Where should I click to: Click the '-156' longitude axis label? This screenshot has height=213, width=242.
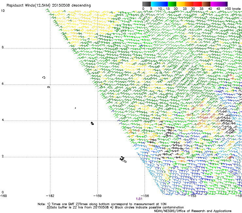tap(145, 196)
